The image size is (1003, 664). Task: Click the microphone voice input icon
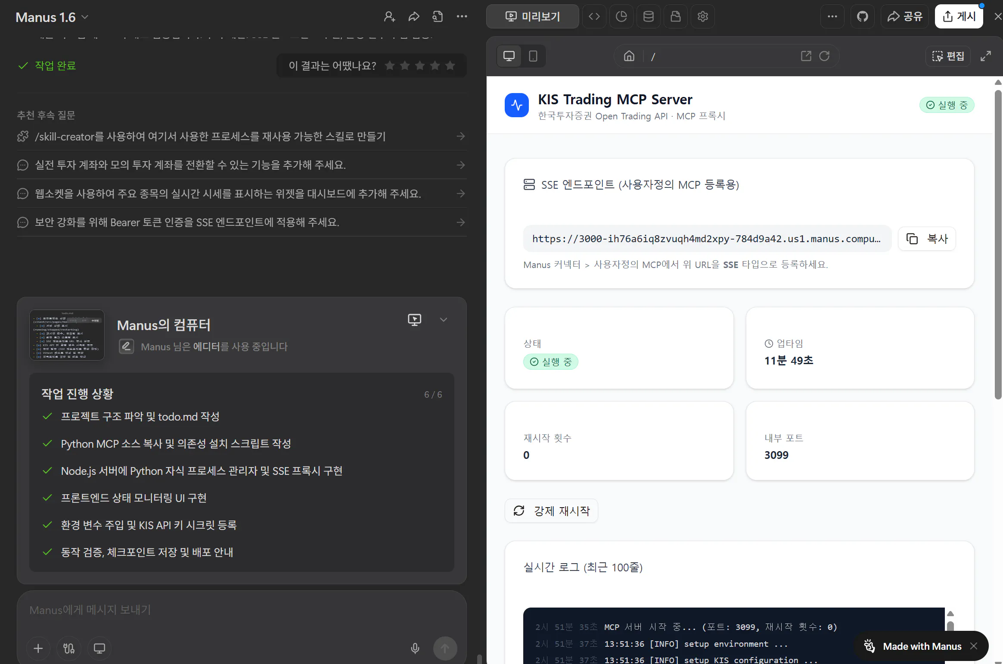(x=415, y=648)
